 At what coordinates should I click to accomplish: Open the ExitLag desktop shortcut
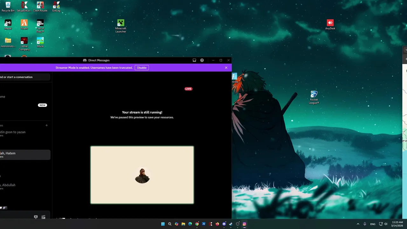(x=56, y=7)
